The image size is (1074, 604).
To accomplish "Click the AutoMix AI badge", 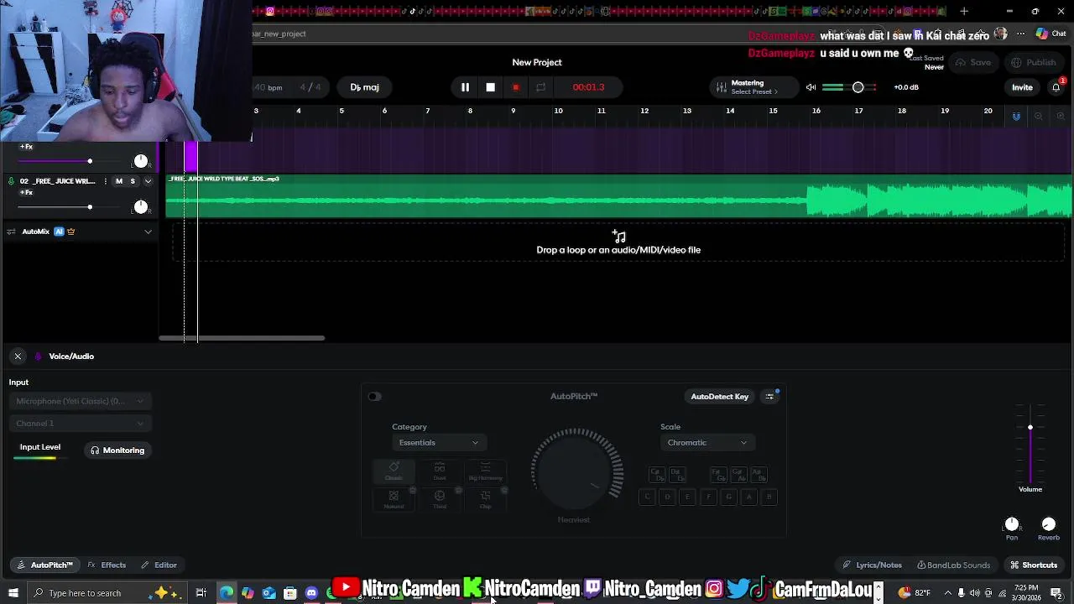I will tap(59, 232).
